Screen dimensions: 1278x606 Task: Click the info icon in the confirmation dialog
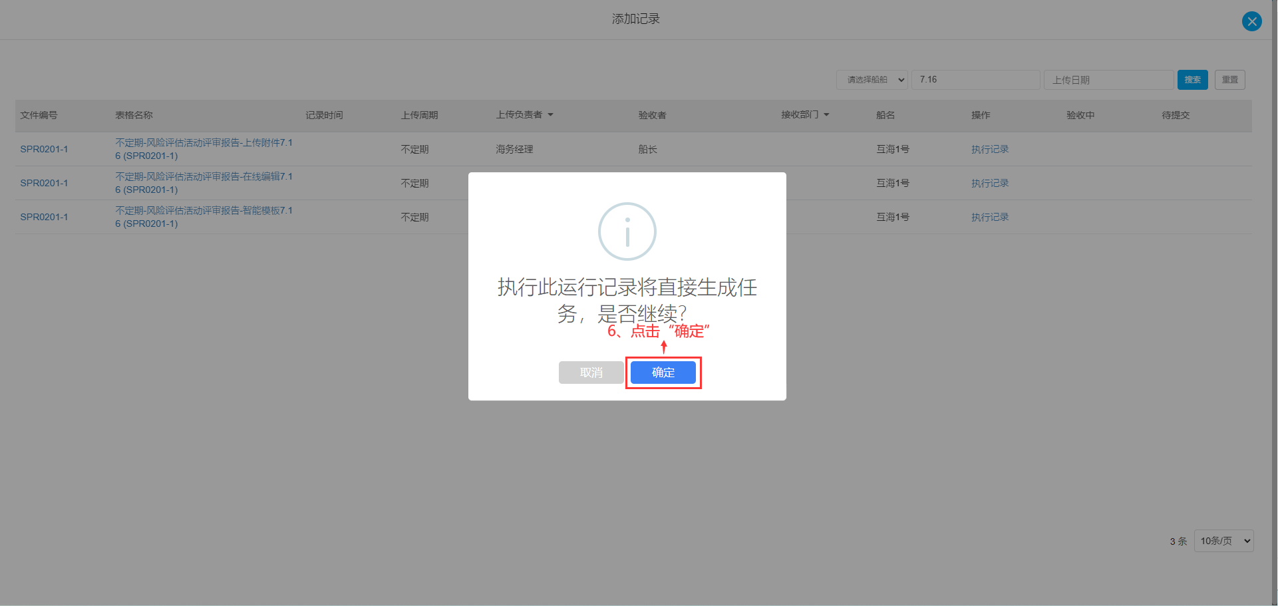[627, 231]
